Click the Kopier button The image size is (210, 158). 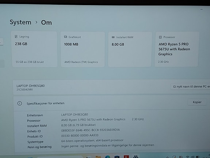tap(197, 102)
